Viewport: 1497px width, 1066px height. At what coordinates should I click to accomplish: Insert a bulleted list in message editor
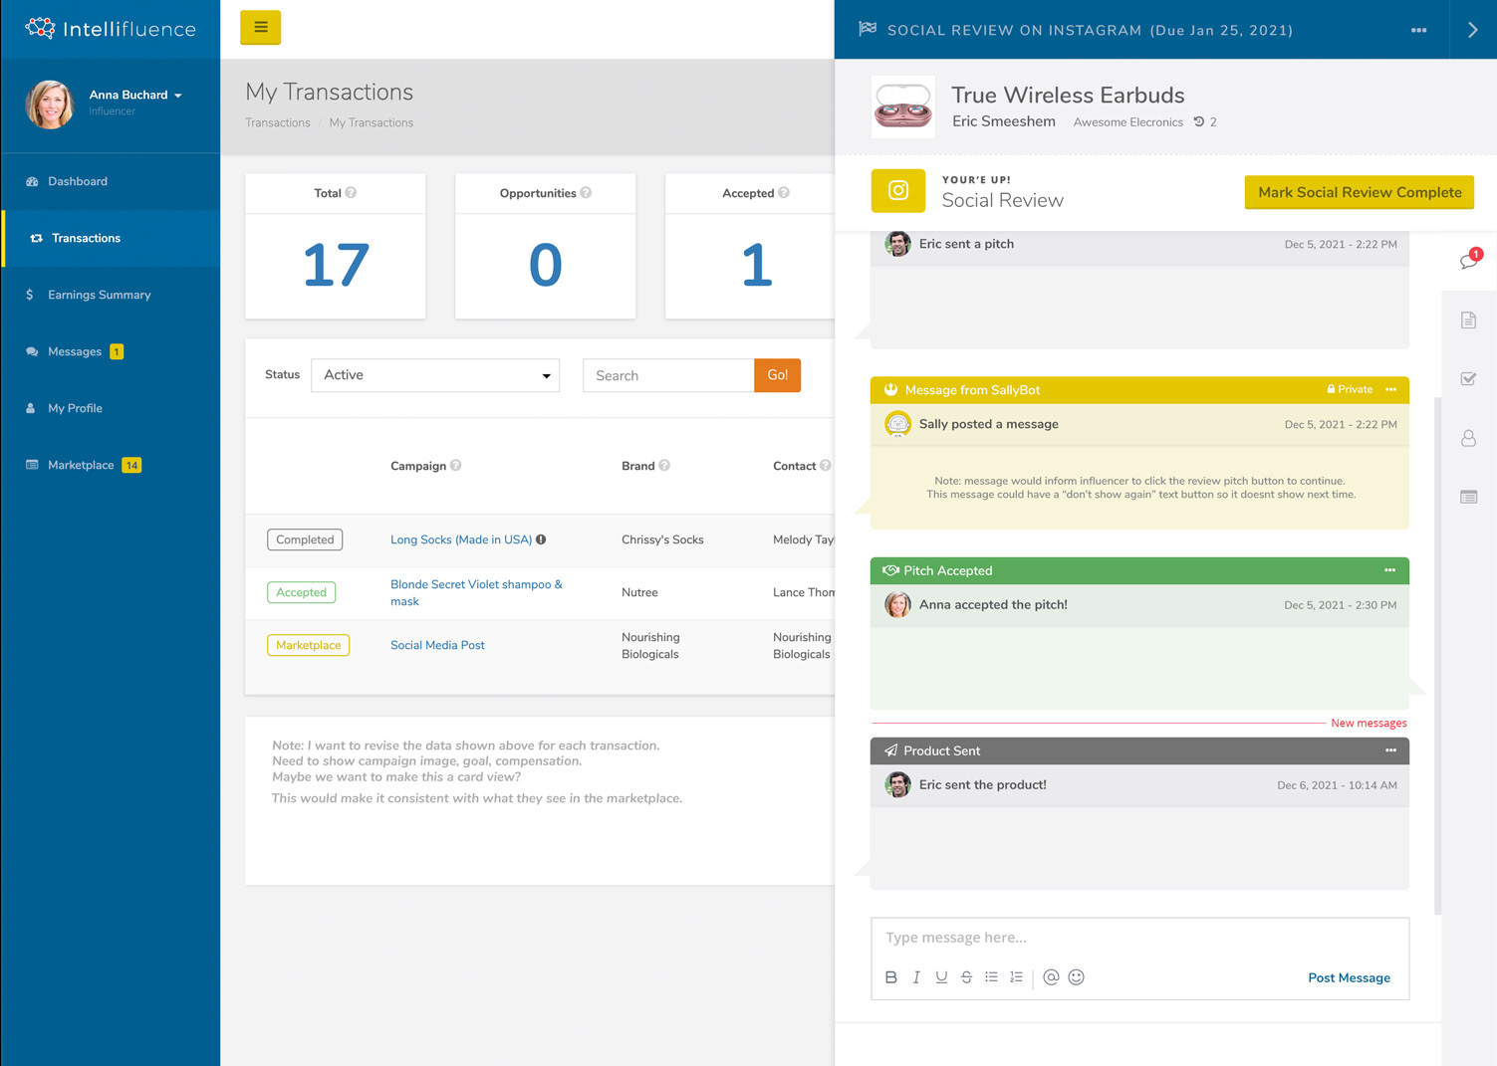991,977
